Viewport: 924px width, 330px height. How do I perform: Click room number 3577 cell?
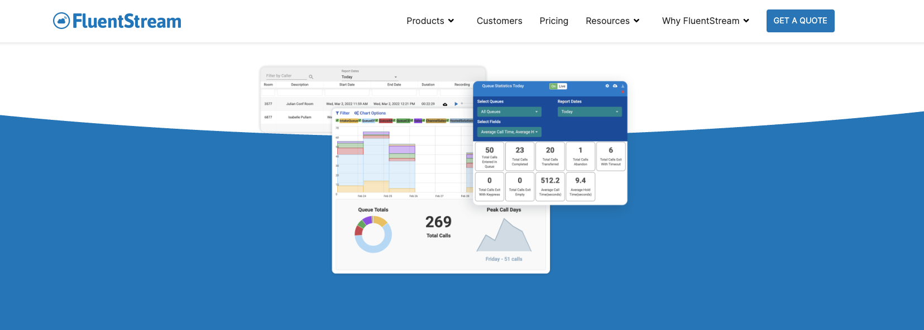pos(269,104)
